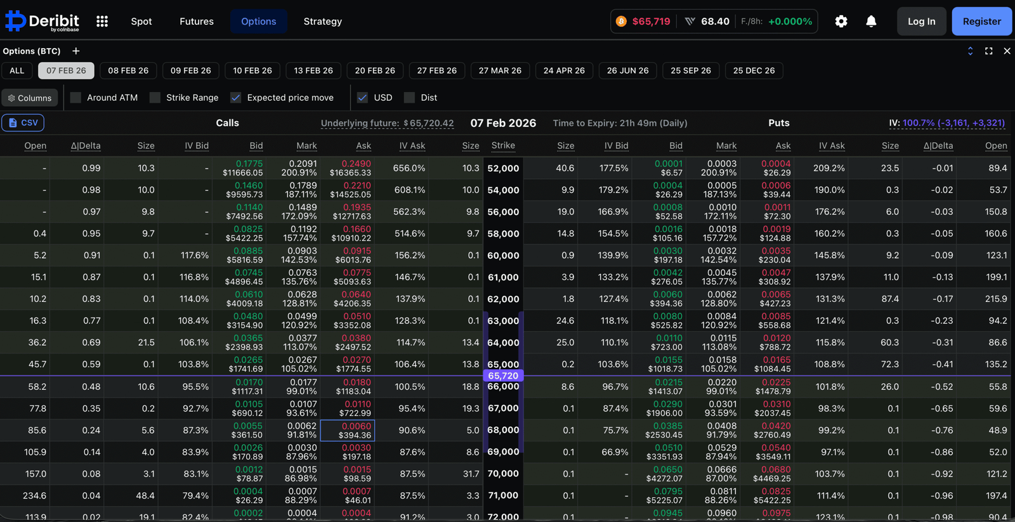Open the notifications bell
This screenshot has width=1015, height=522.
[871, 22]
